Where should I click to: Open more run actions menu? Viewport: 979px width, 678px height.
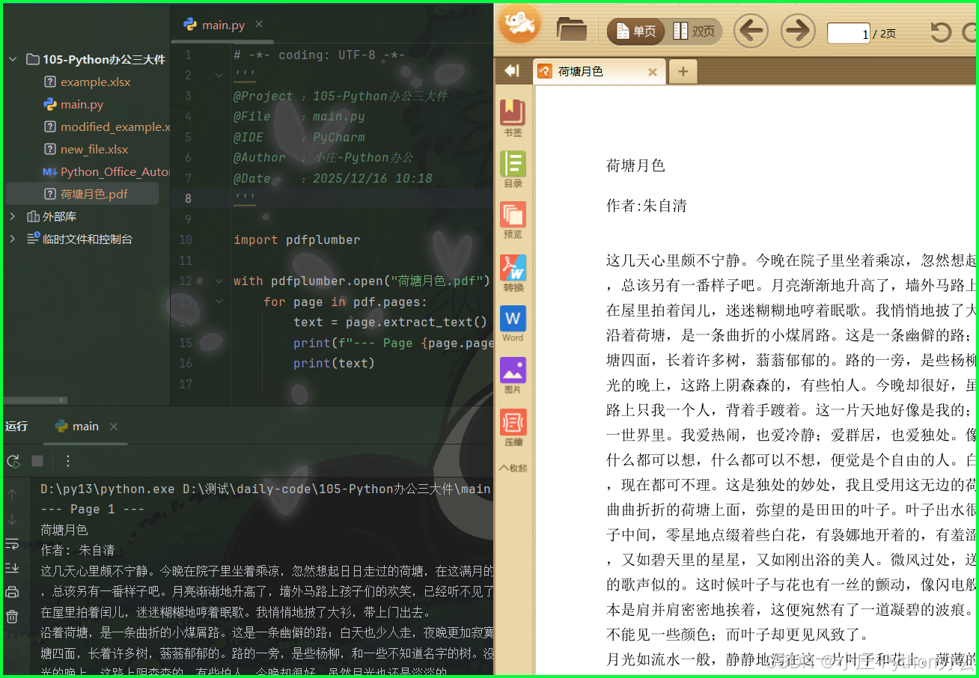coord(67,461)
